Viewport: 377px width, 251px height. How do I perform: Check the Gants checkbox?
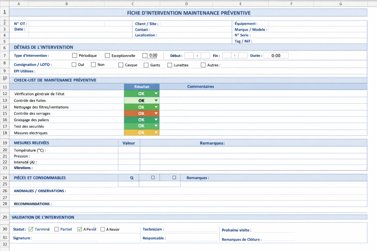point(146,65)
